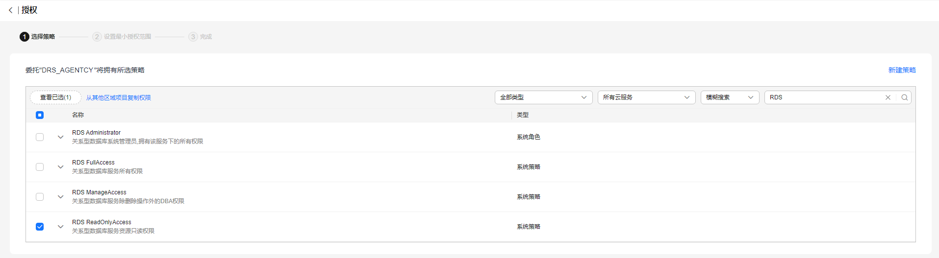The height and width of the screenshot is (258, 939).
Task: Click the search magnifier icon
Action: coord(904,97)
